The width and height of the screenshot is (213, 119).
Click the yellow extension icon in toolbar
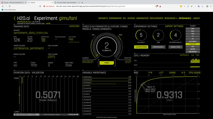pos(181,6)
